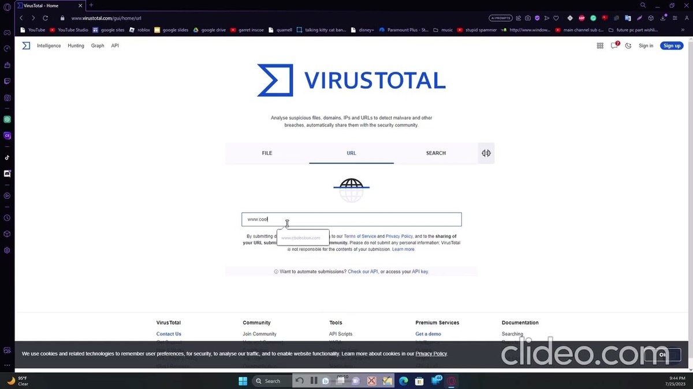Open the Privacy Policy link below the URL field
The image size is (693, 389).
pyautogui.click(x=399, y=236)
